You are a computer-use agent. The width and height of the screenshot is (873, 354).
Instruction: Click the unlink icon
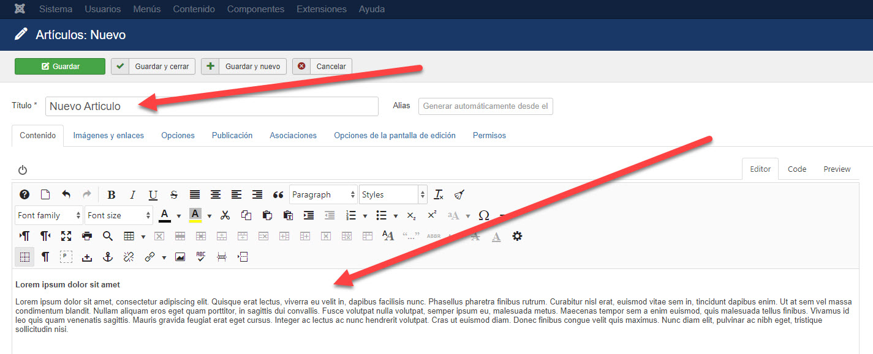coord(129,257)
